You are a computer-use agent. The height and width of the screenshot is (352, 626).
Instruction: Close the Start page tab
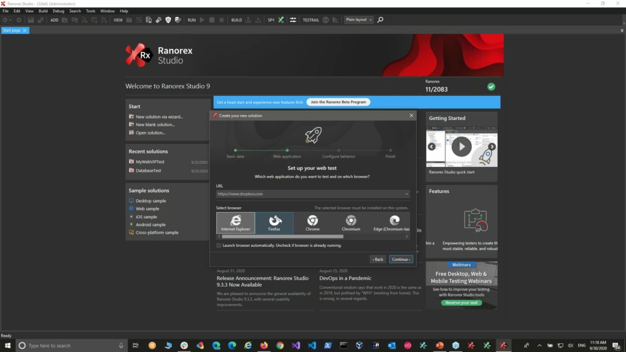coord(24,31)
